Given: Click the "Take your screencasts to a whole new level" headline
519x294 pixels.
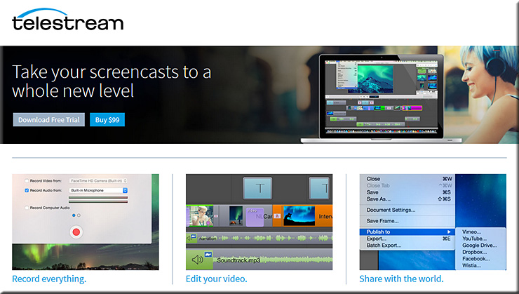Looking at the screenshot, I should (x=112, y=81).
